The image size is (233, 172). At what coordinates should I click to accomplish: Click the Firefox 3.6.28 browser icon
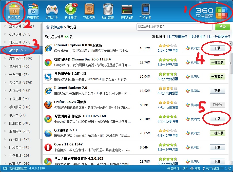(x=48, y=105)
